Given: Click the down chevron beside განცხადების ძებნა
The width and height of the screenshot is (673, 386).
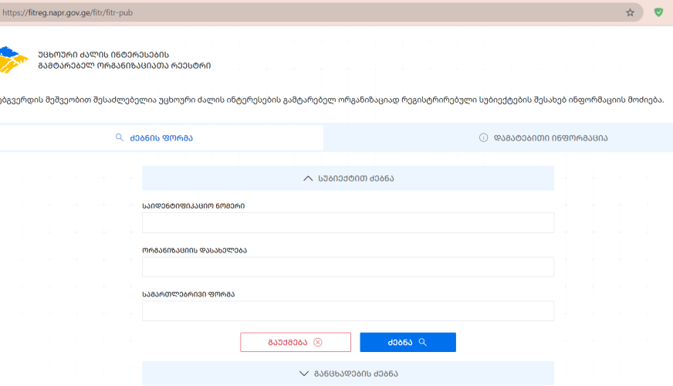Looking at the screenshot, I should [x=303, y=374].
